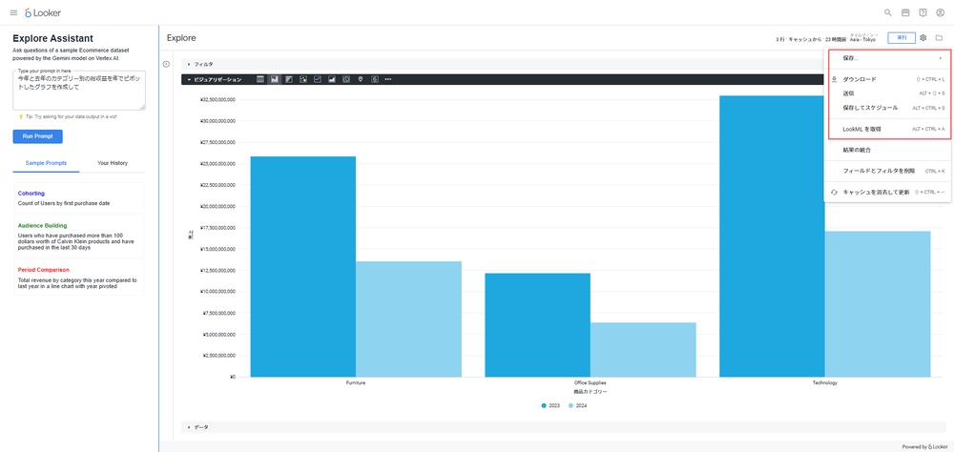Click the Office Supplies 2024 bar
954x452 pixels.
coord(643,350)
